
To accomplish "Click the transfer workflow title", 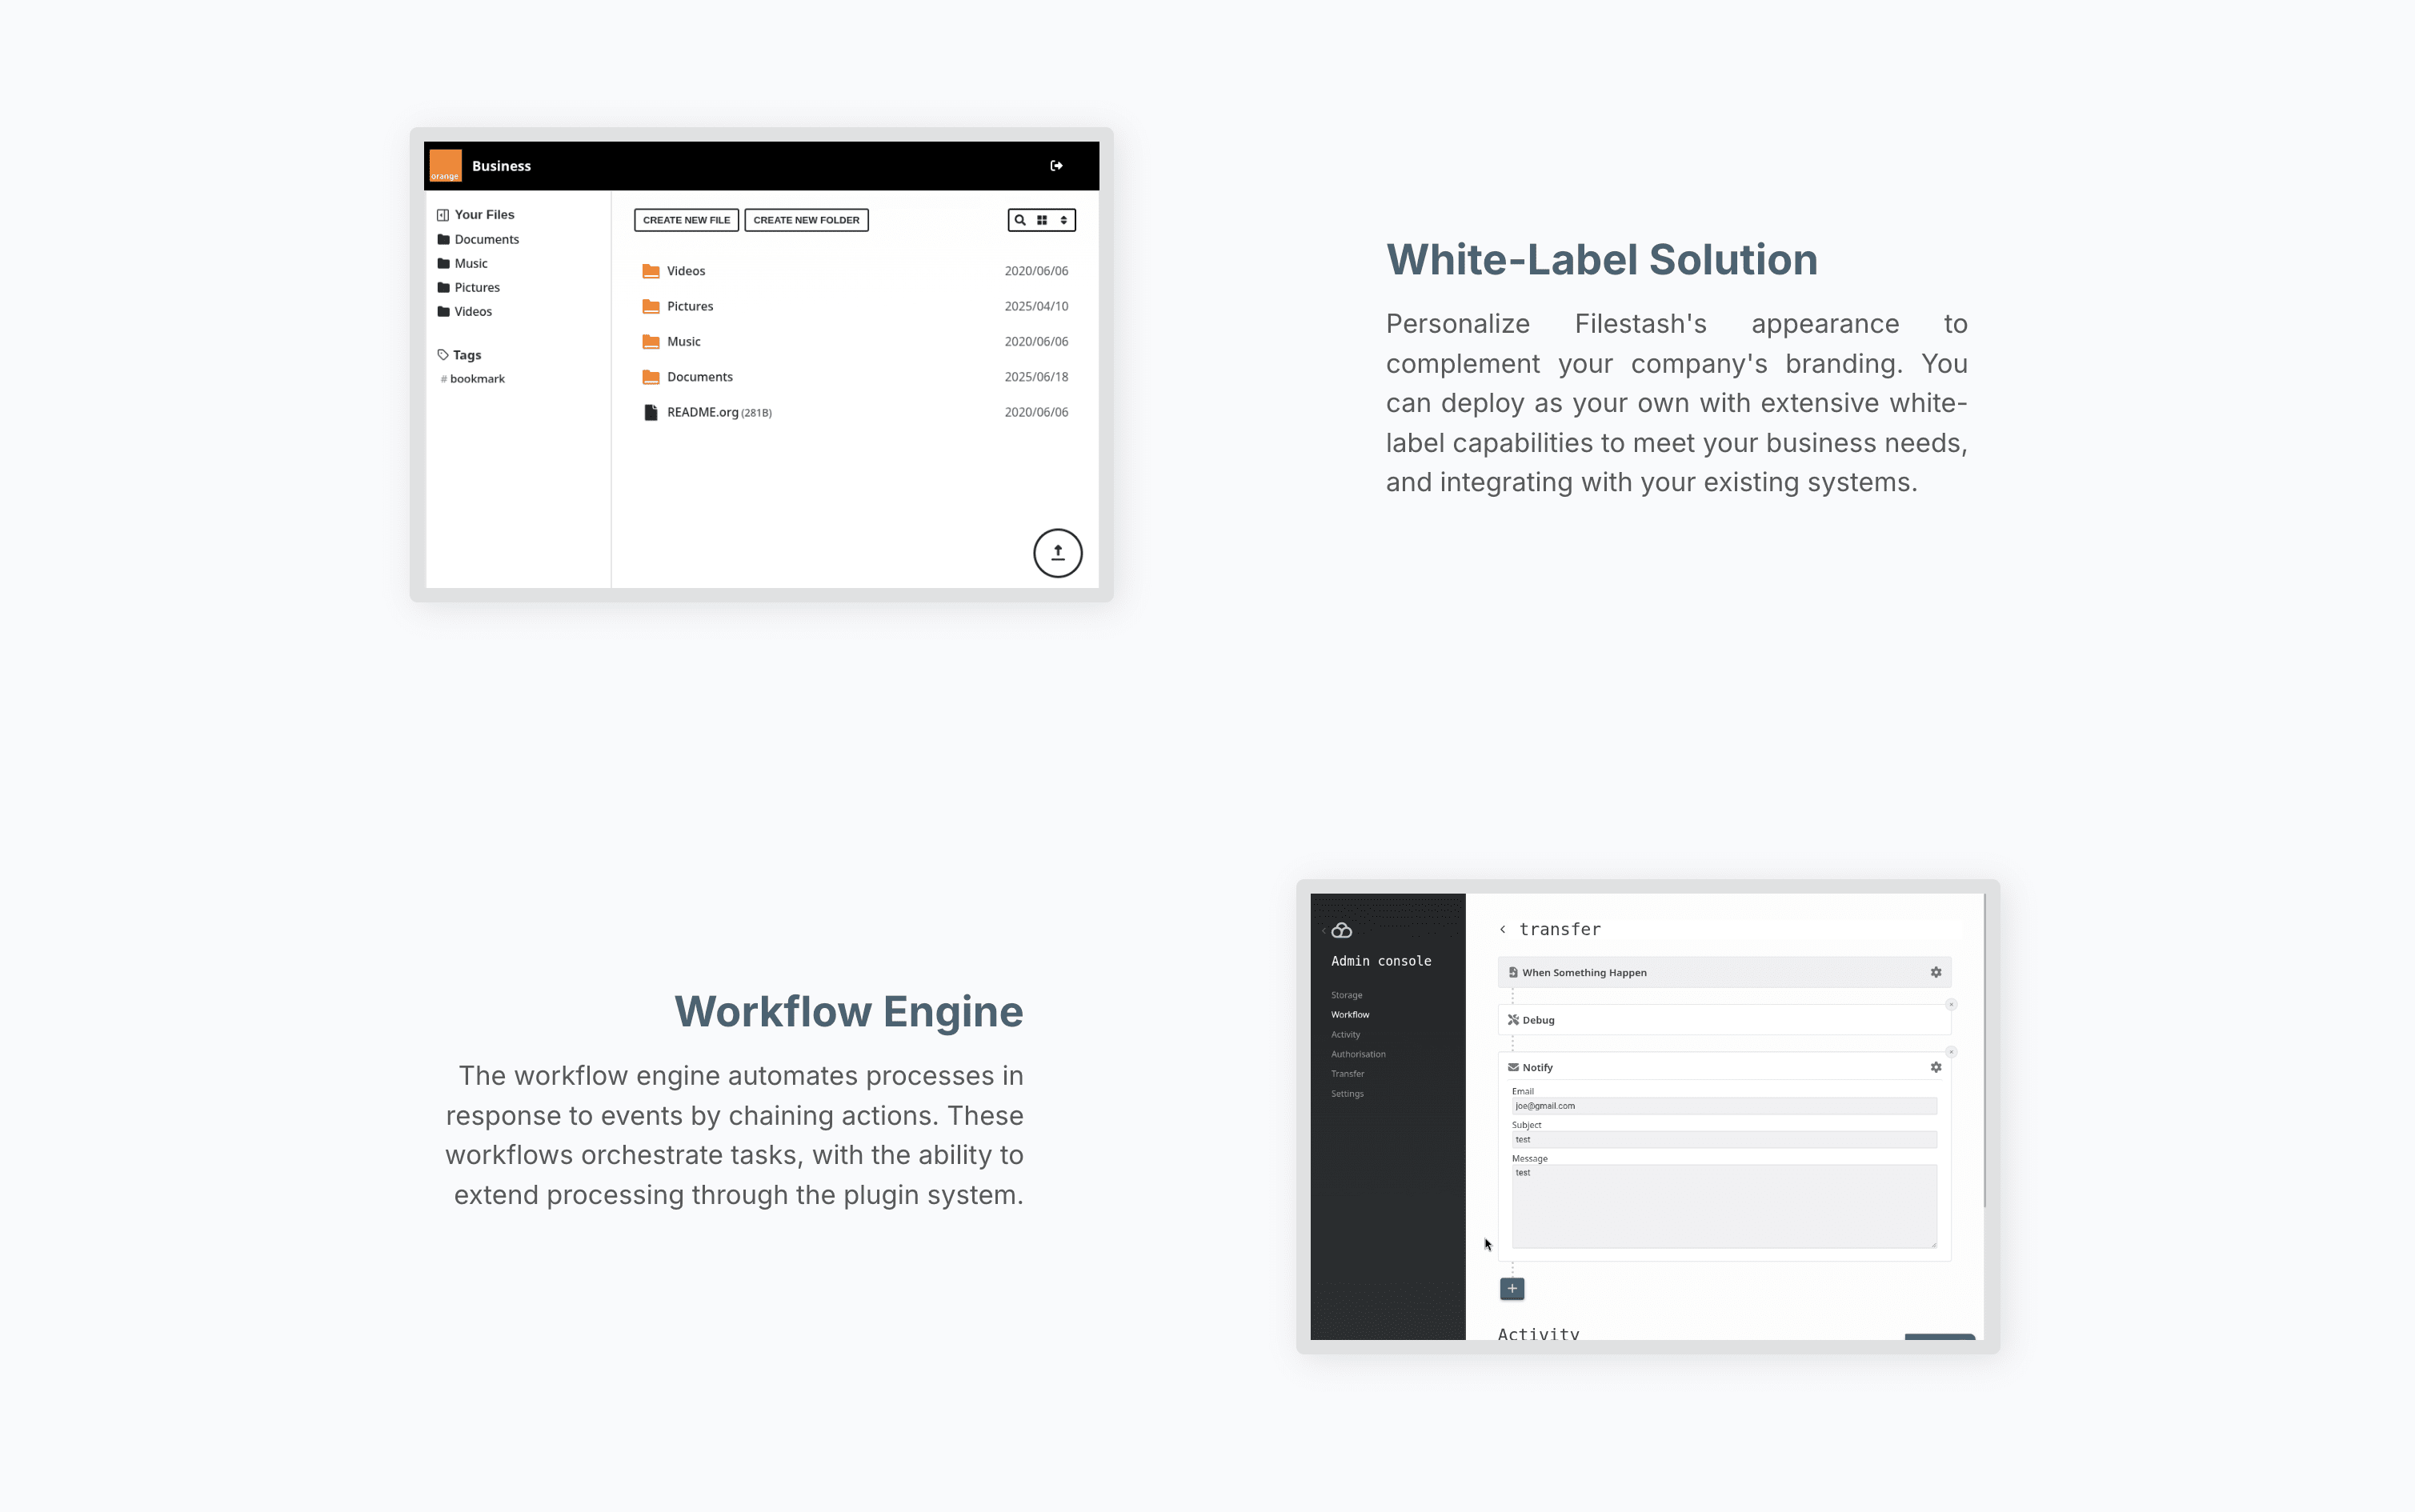I will tap(1560, 930).
